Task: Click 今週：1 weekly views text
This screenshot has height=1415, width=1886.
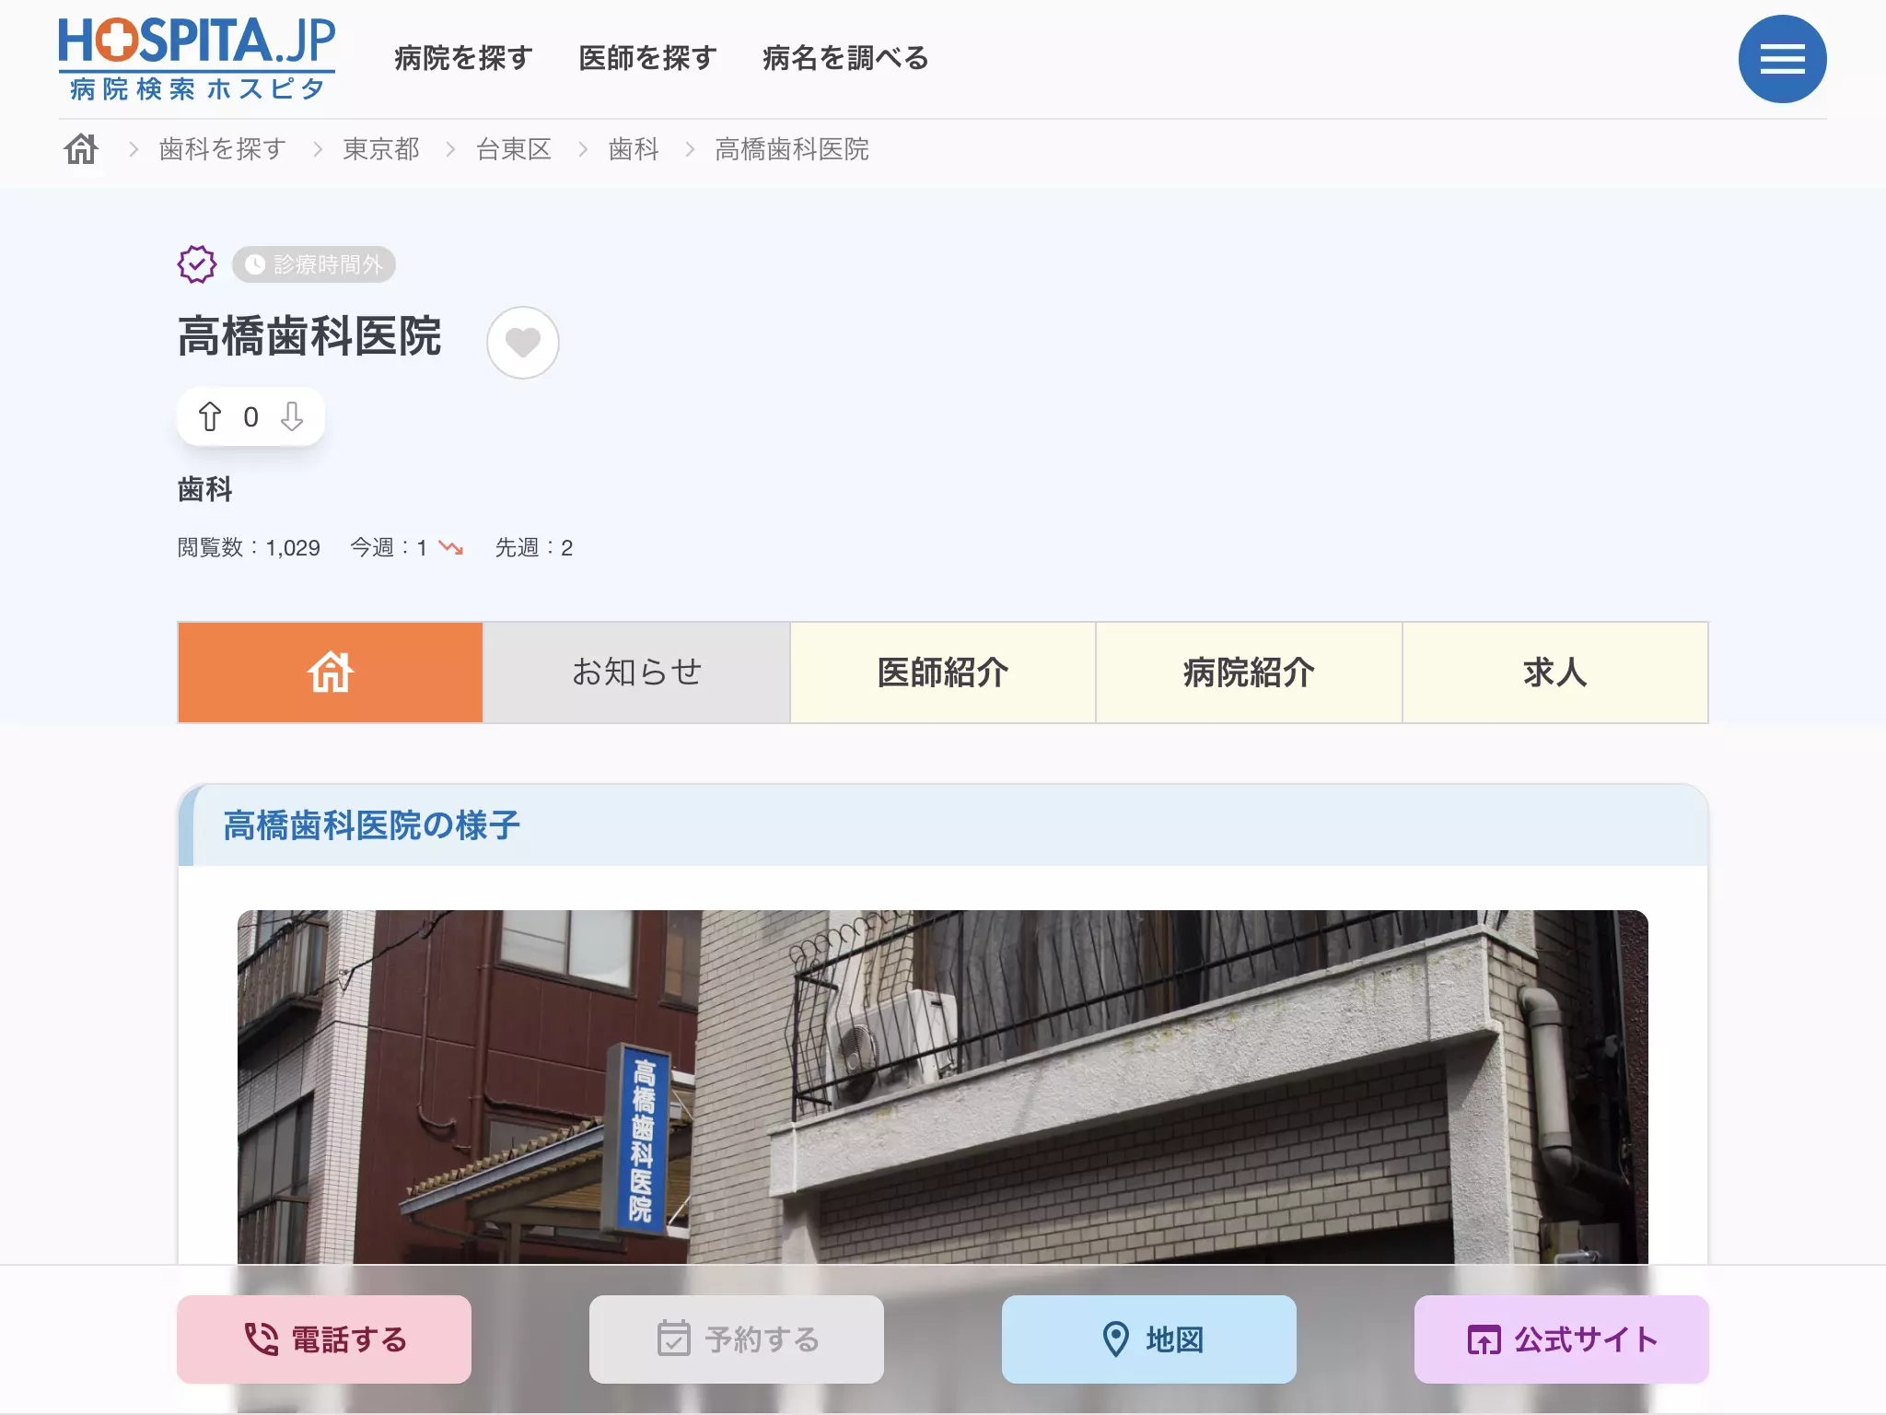Action: pyautogui.click(x=389, y=548)
